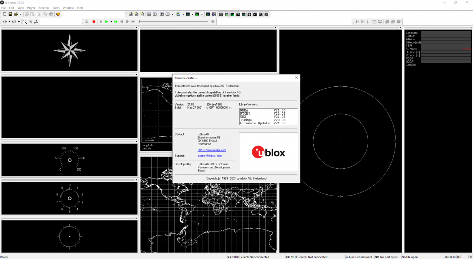Jump to file start in player toolbar

(x=133, y=21)
